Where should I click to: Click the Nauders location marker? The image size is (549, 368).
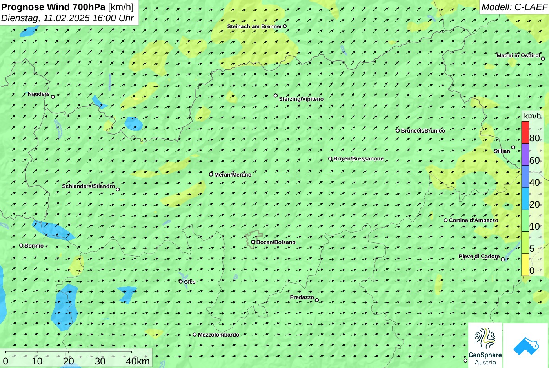(53, 97)
